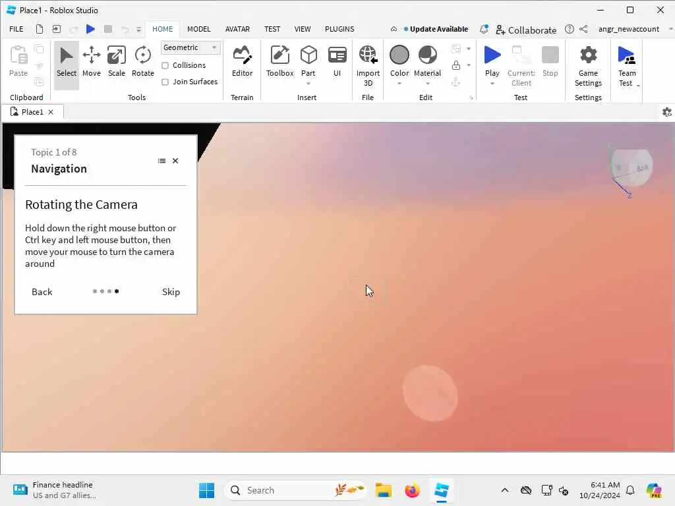Click the taskbar Search box
Viewport: 675px width, 506px height.
[295, 490]
